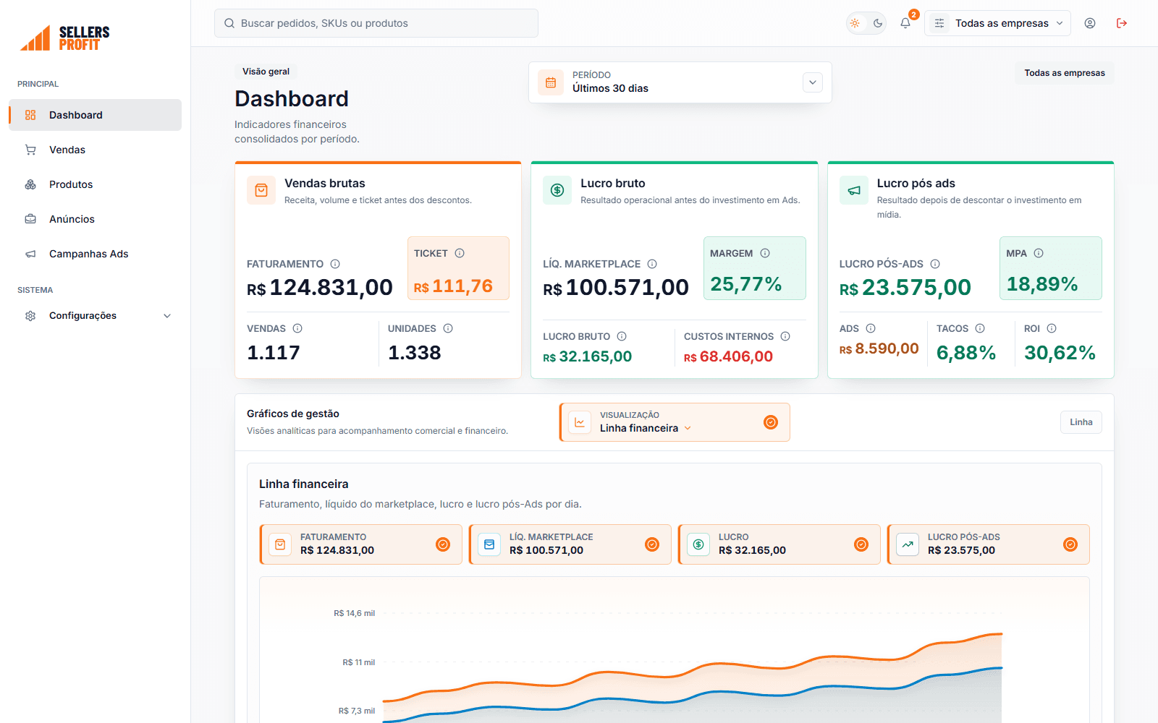Click the visualization chart icon

tap(580, 422)
